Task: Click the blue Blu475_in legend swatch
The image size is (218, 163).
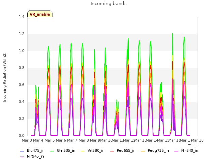Action: click(22, 151)
